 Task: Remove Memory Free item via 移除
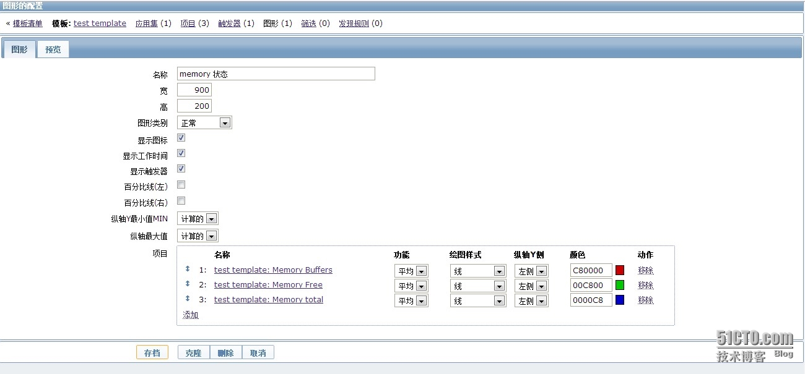(x=645, y=285)
